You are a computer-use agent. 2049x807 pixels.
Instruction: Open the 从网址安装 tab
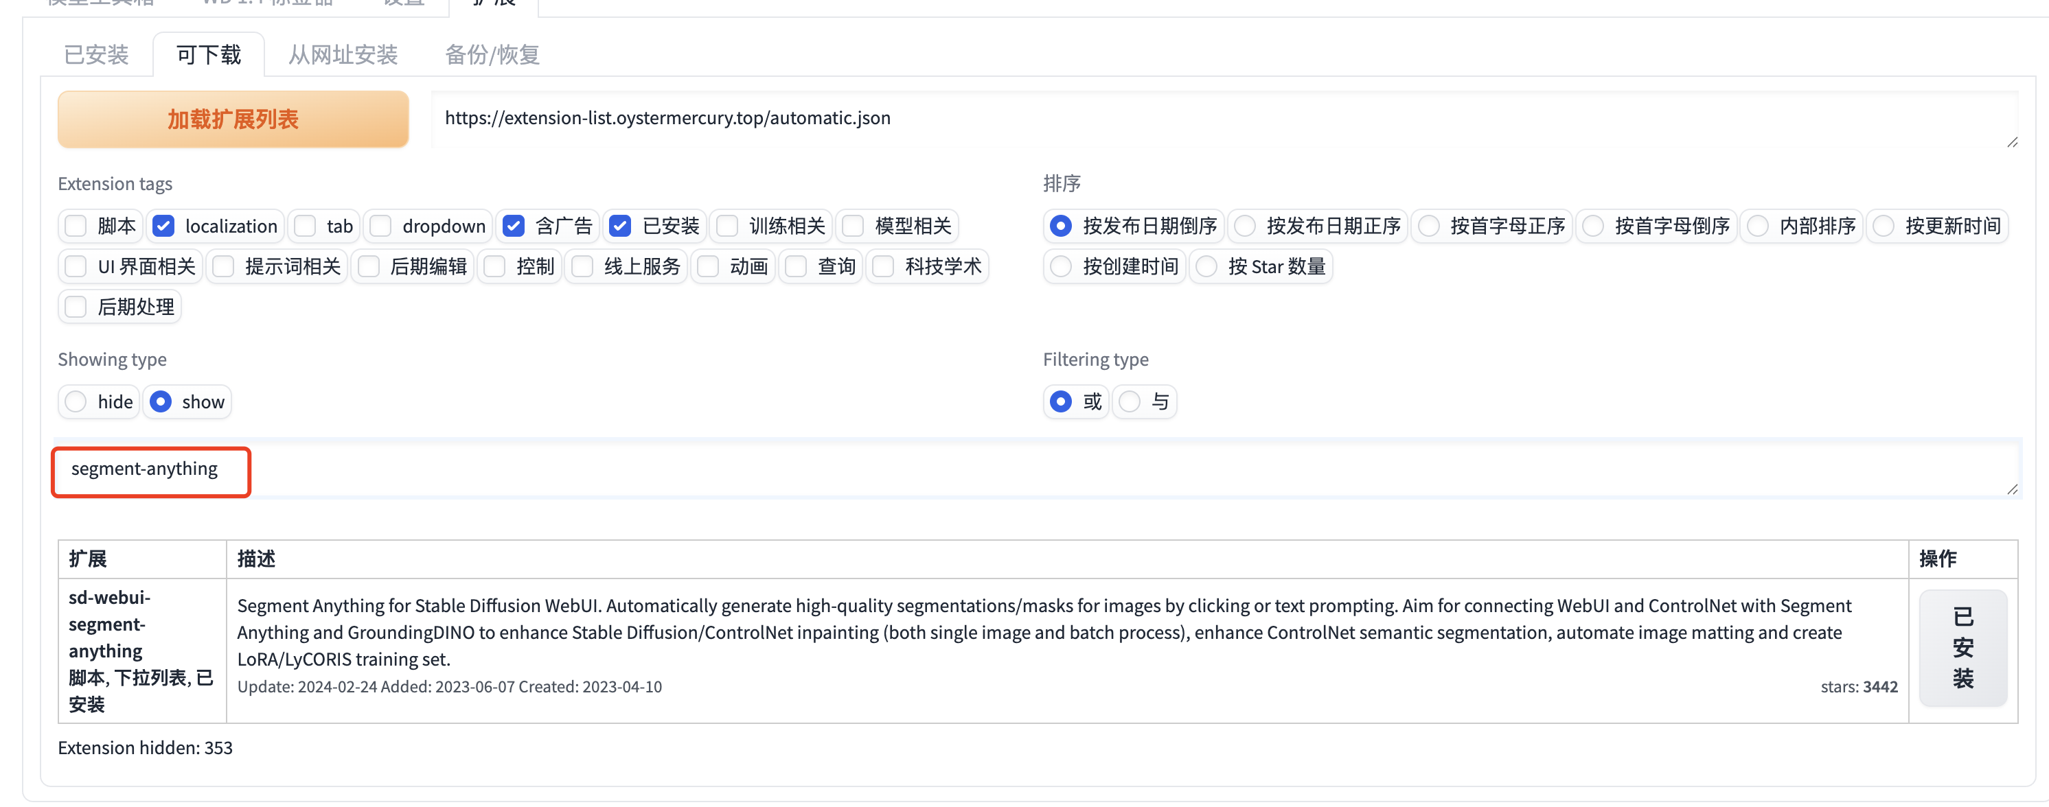(x=342, y=55)
